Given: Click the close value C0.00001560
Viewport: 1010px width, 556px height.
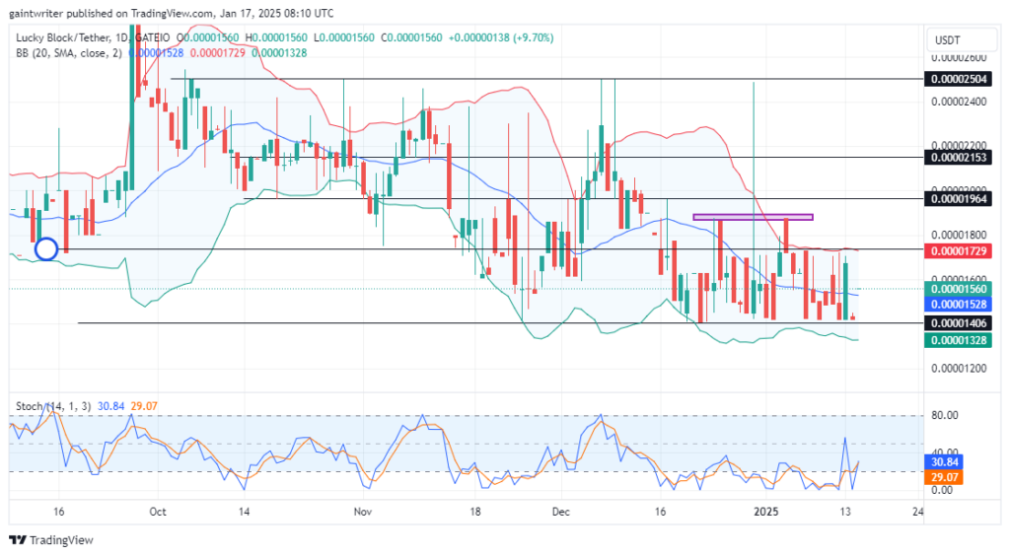Looking at the screenshot, I should 411,38.
